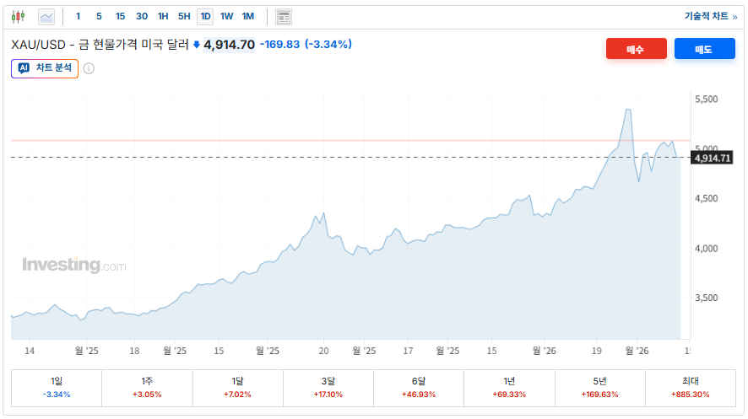This screenshot has width=748, height=419.
Task: Switch to candlestick chart type
Action: (x=19, y=16)
